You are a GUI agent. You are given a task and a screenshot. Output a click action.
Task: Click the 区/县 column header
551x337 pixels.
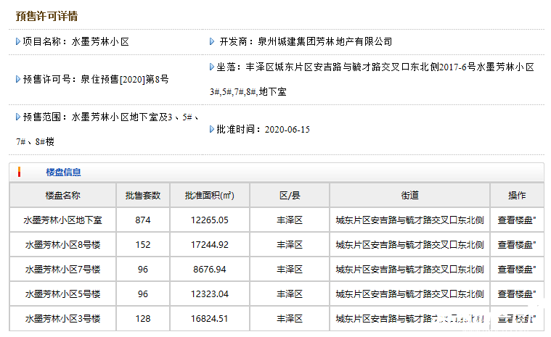coord(290,196)
